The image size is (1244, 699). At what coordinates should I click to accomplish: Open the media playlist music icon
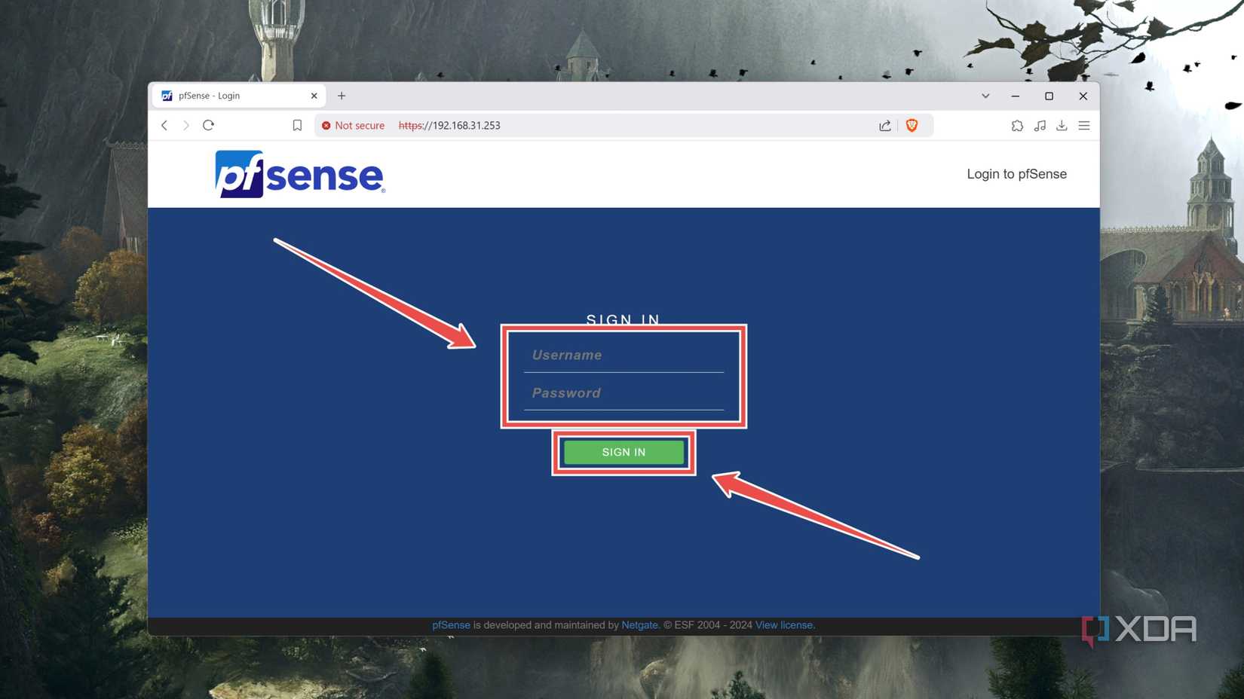click(x=1040, y=126)
